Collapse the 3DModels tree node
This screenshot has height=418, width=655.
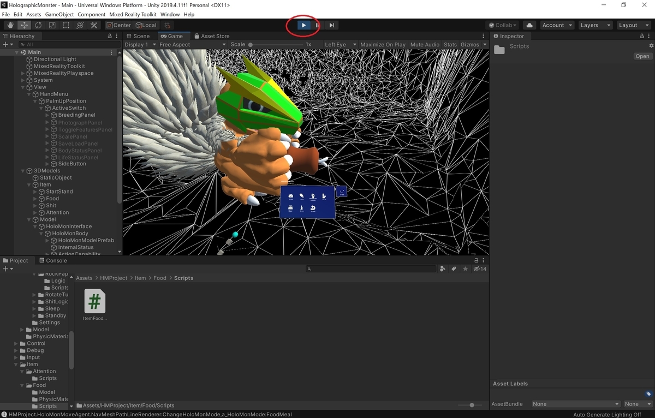tap(23, 171)
